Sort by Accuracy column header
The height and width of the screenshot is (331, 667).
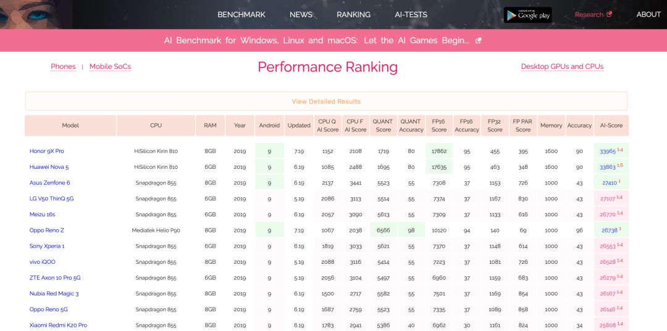[x=579, y=126]
